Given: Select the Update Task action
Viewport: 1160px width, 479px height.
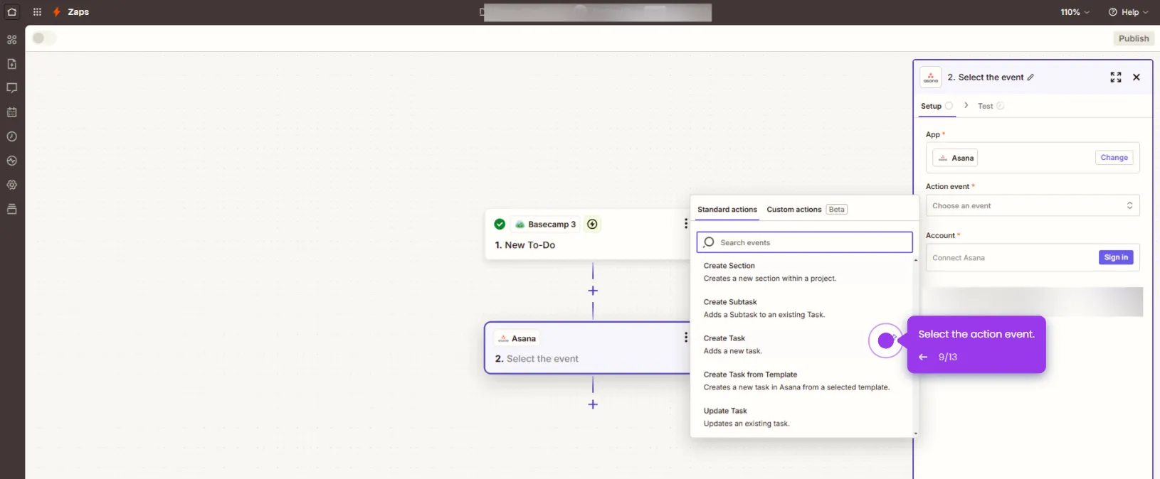Looking at the screenshot, I should click(804, 417).
